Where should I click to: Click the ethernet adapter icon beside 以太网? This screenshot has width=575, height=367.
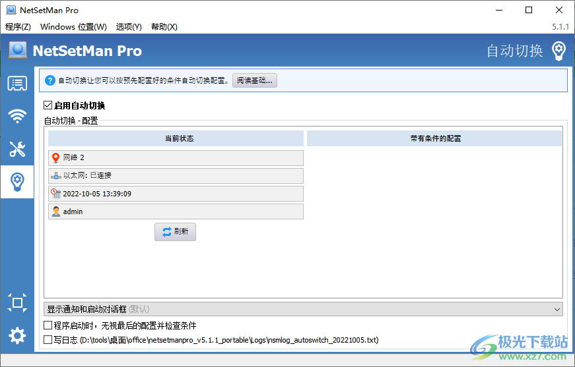click(55, 176)
